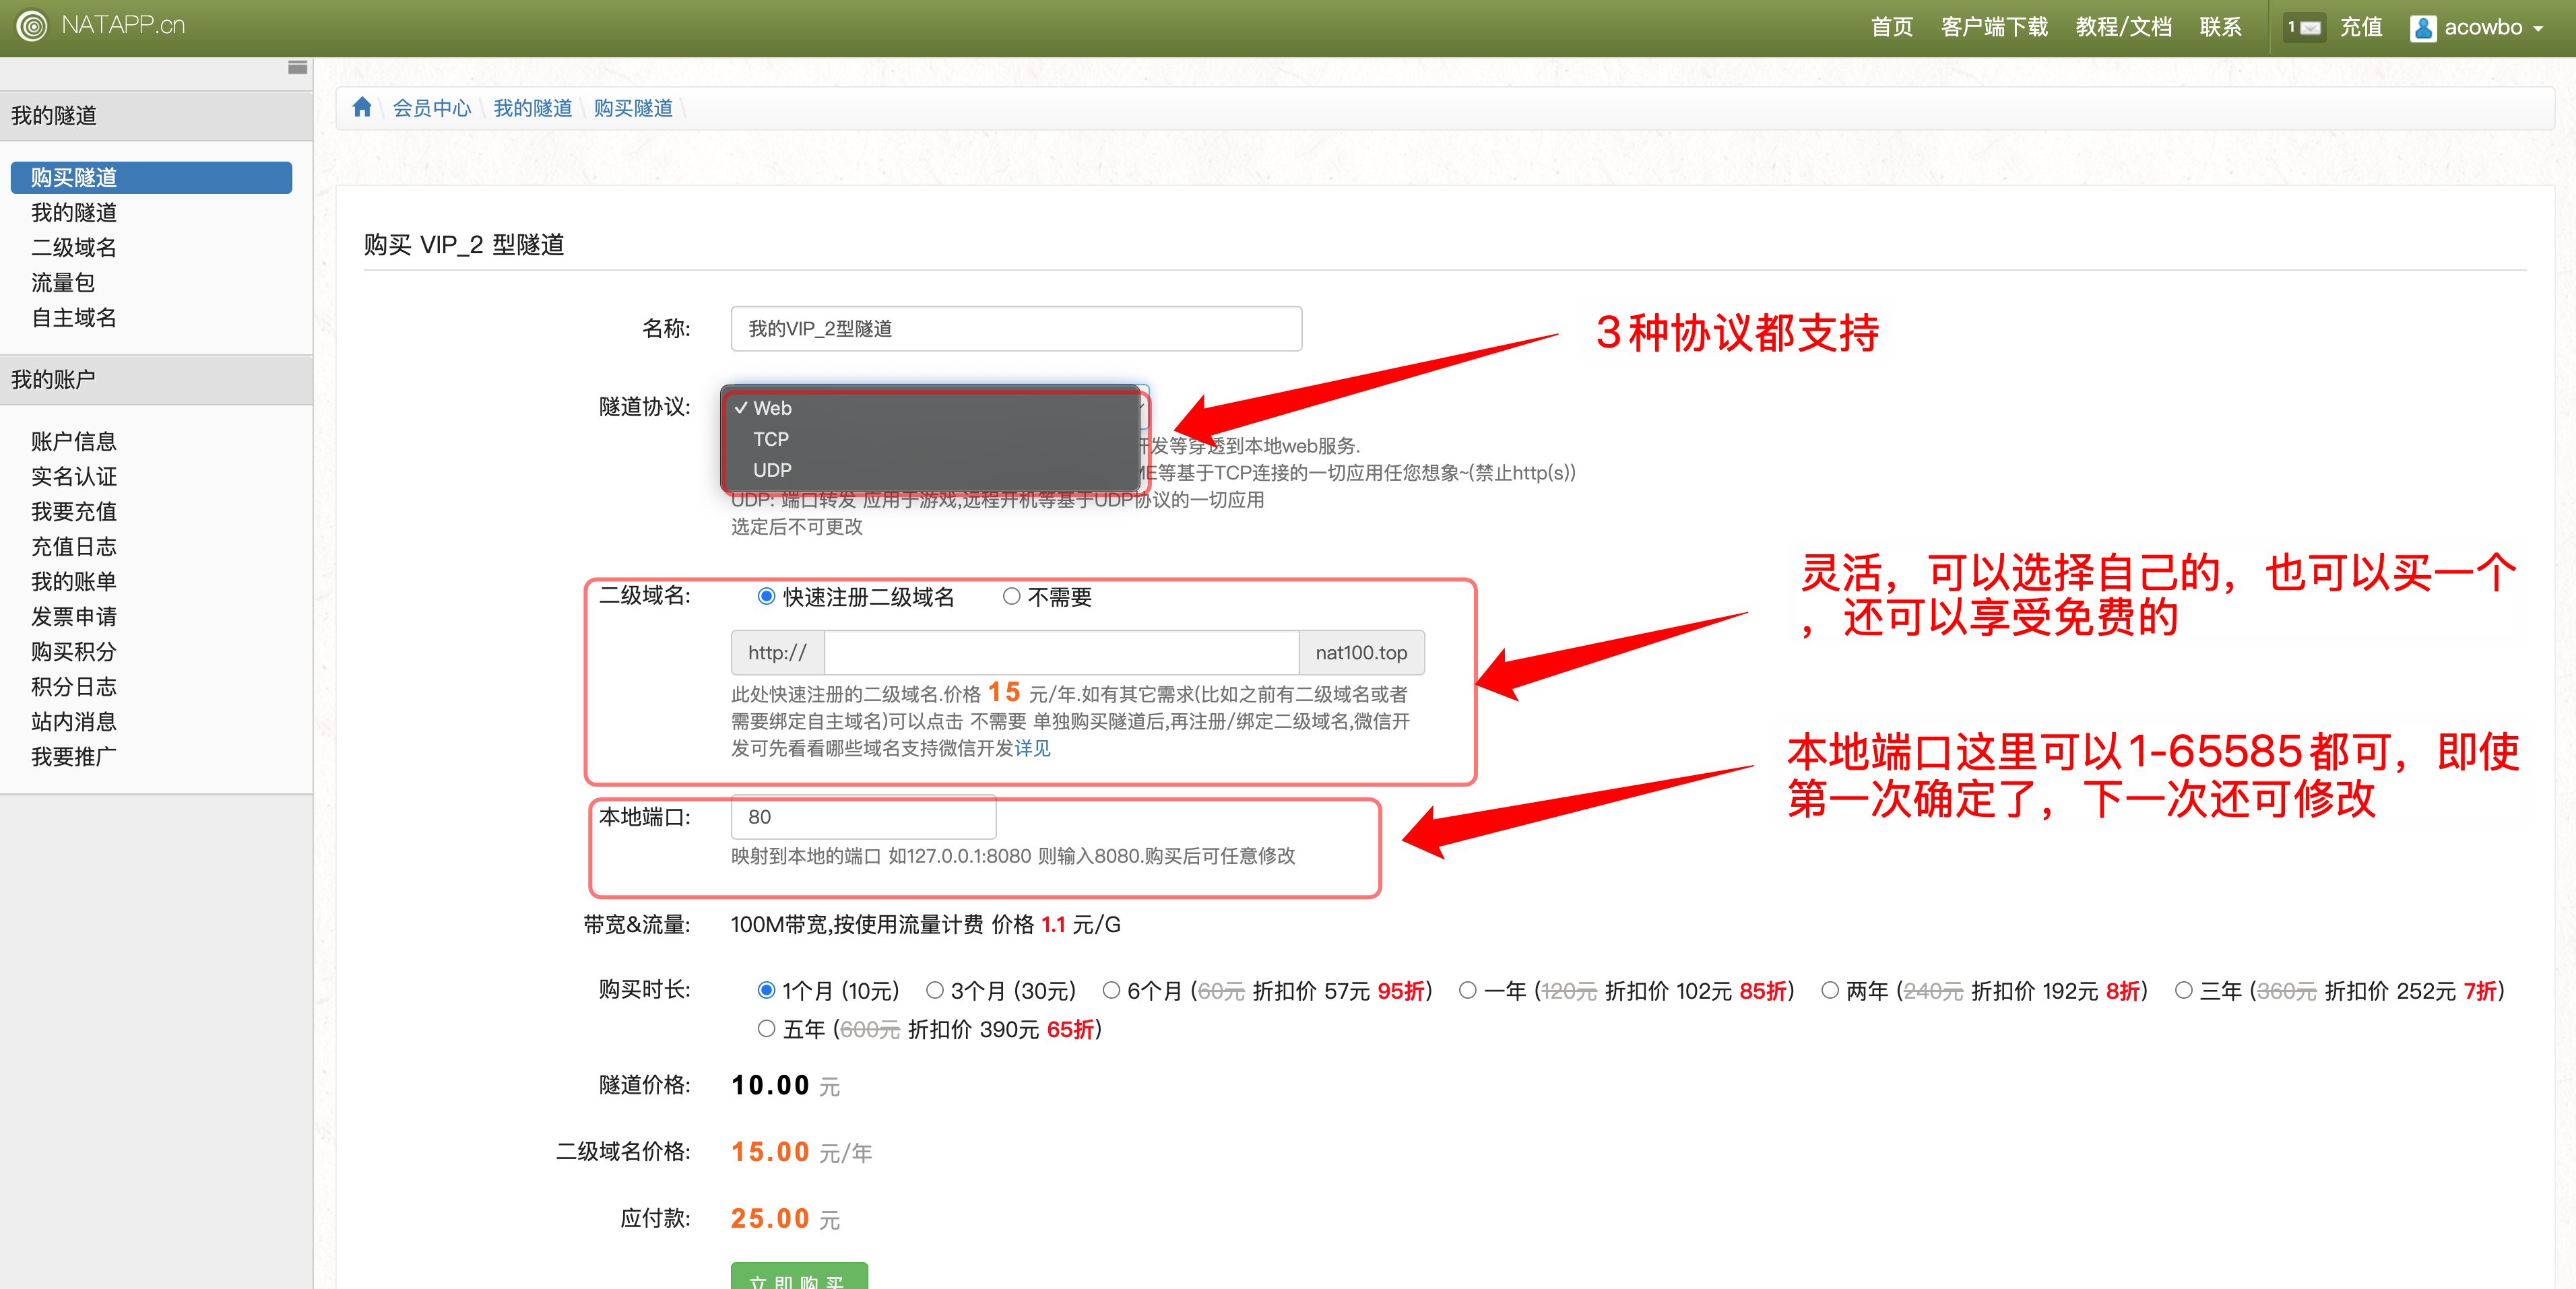Select Web in tunnel protocol dropdown

[x=931, y=408]
